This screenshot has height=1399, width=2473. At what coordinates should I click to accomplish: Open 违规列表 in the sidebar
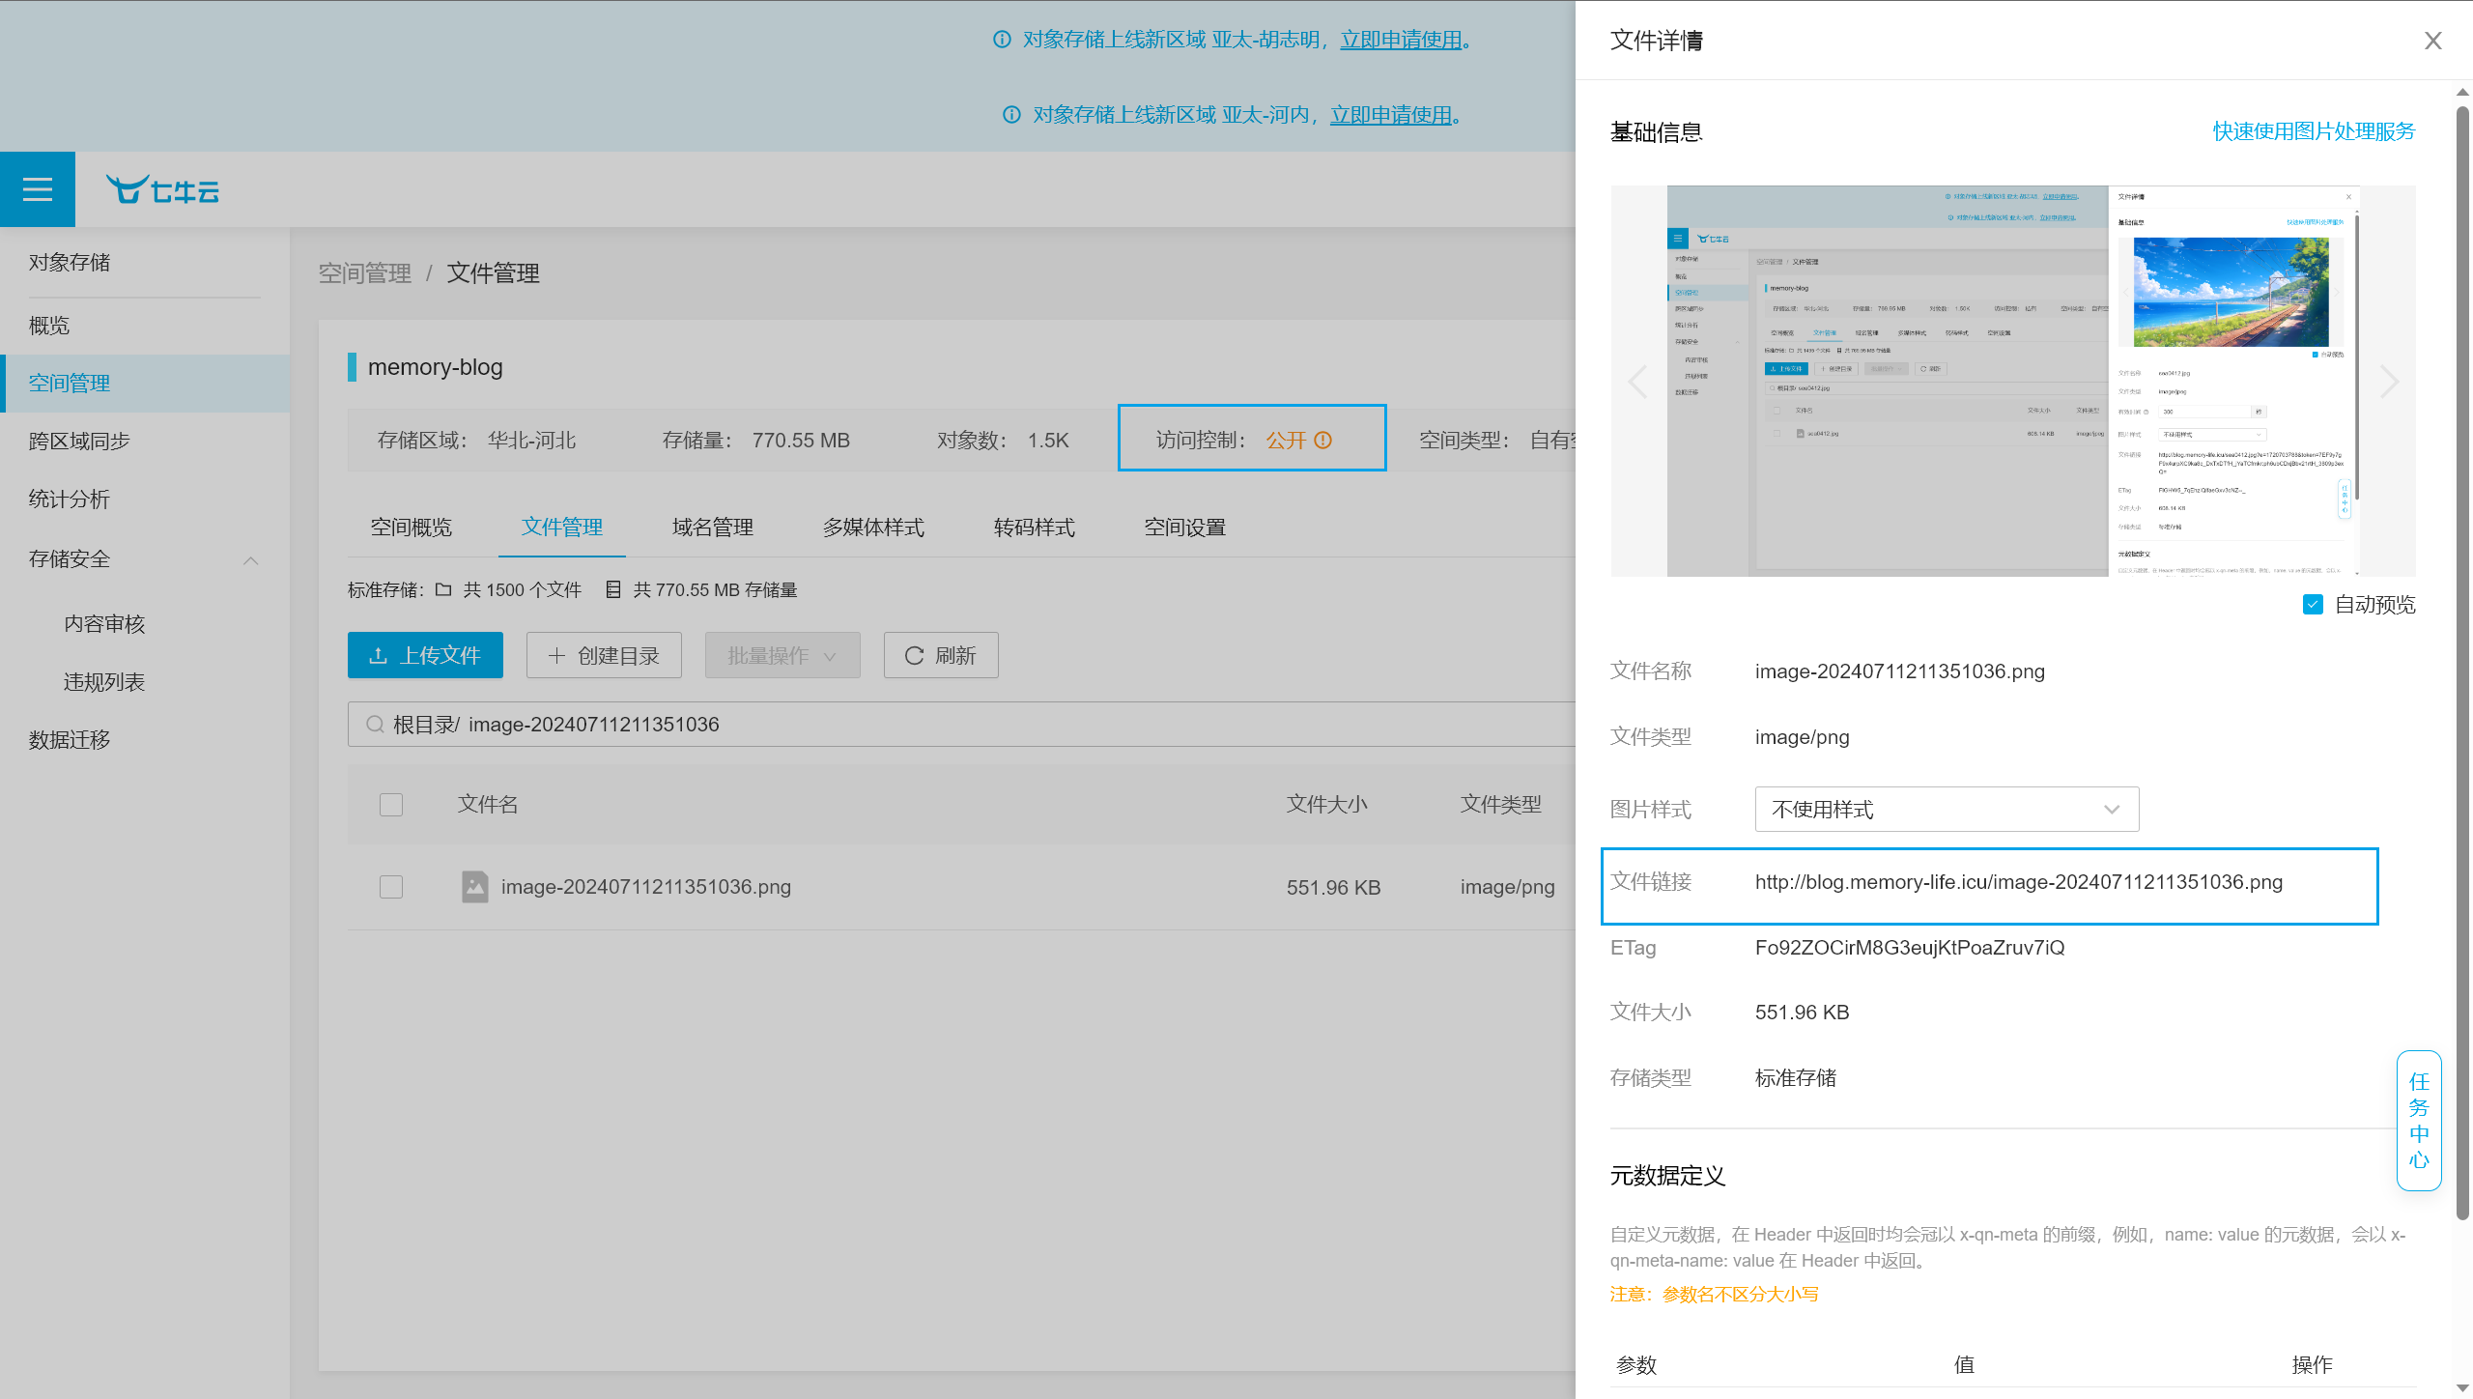[104, 682]
